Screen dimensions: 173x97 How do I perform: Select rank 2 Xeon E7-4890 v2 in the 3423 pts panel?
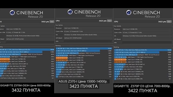pos(84,51)
